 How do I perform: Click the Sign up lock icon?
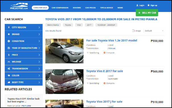[x=148, y=5]
